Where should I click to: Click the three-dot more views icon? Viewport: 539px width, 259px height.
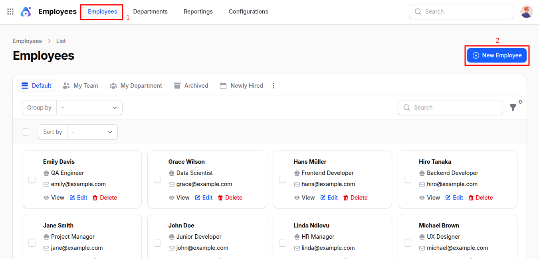tap(273, 86)
